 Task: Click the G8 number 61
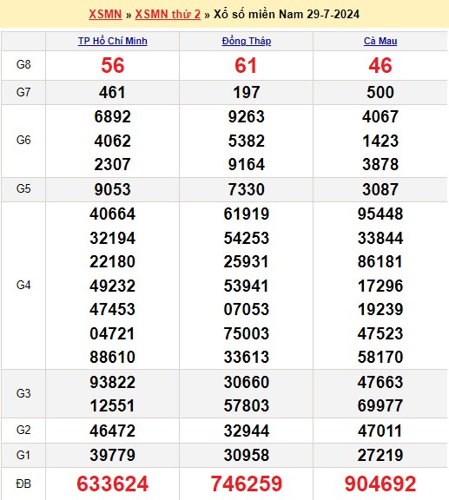click(x=246, y=66)
